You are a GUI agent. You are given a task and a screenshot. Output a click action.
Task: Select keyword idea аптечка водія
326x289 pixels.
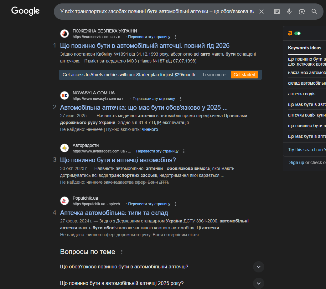pos(302,94)
